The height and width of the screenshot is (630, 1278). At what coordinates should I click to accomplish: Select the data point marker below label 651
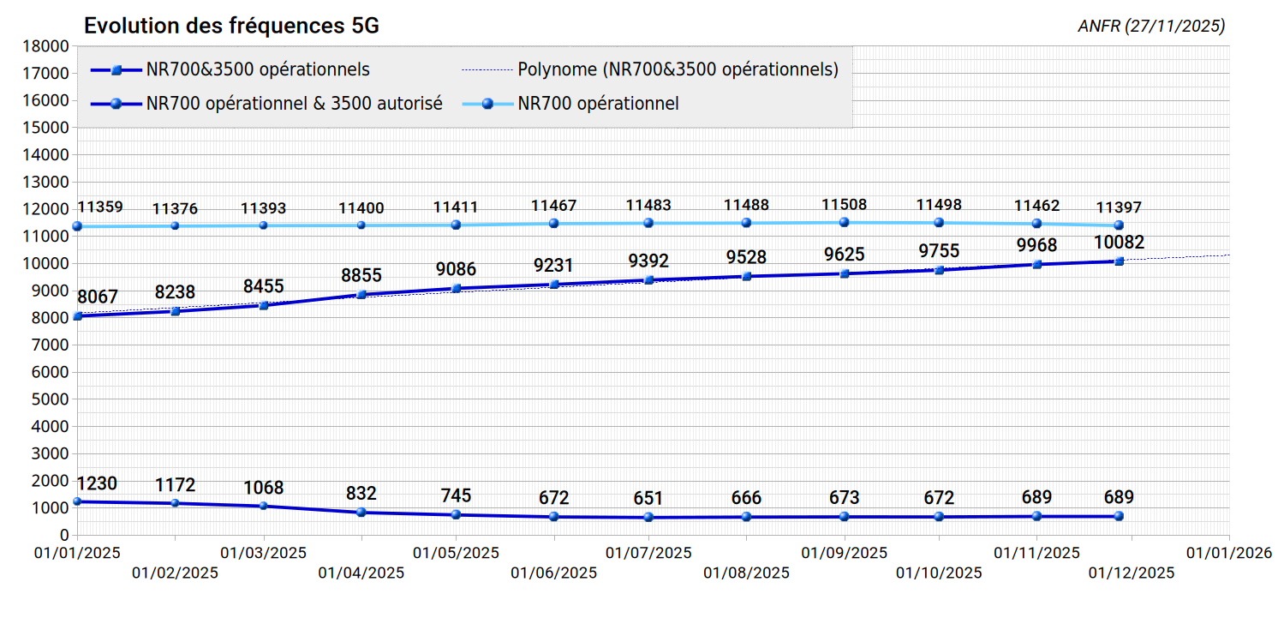point(648,517)
